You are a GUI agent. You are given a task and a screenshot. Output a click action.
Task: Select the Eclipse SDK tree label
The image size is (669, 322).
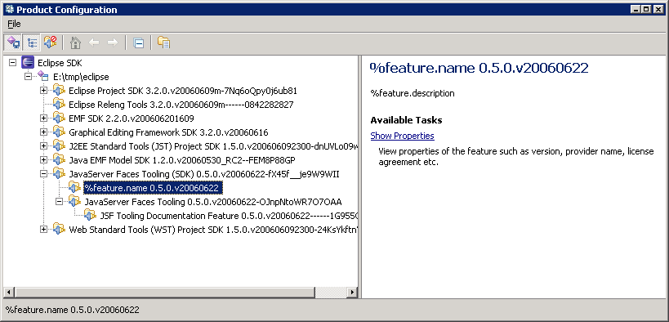tap(60, 63)
